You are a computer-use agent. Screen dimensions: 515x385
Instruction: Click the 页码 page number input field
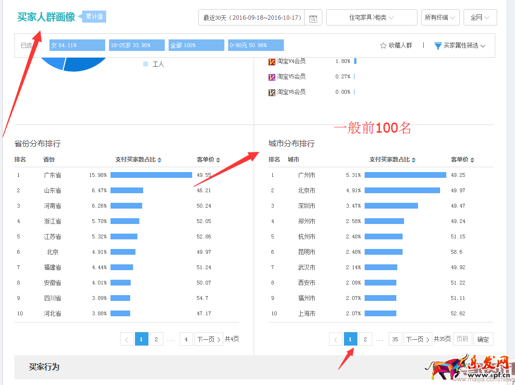pos(462,339)
